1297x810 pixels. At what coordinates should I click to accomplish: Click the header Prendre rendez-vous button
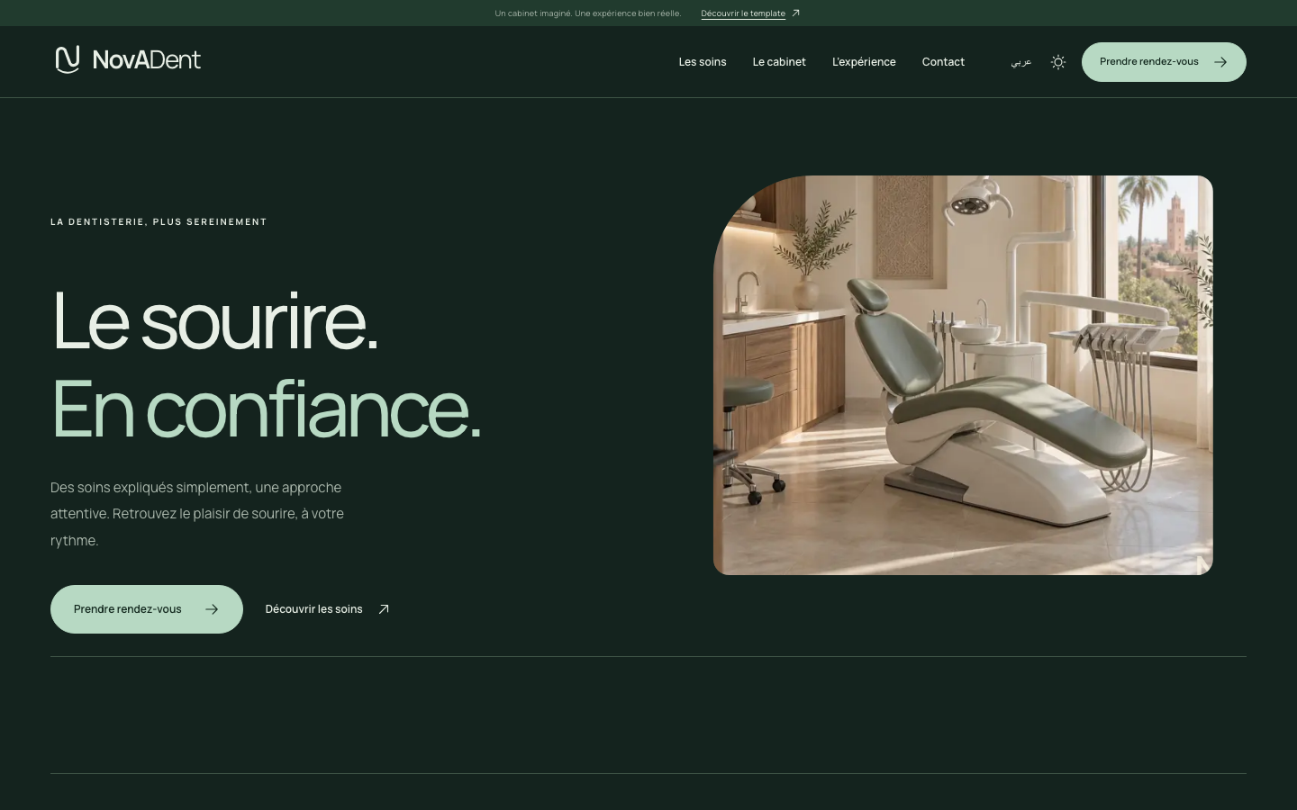(1164, 62)
